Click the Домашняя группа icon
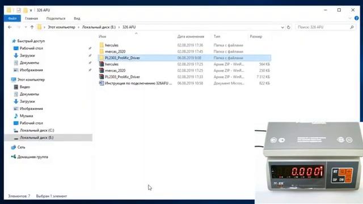Image resolution: width=363 pixels, height=204 pixels. click(x=14, y=157)
